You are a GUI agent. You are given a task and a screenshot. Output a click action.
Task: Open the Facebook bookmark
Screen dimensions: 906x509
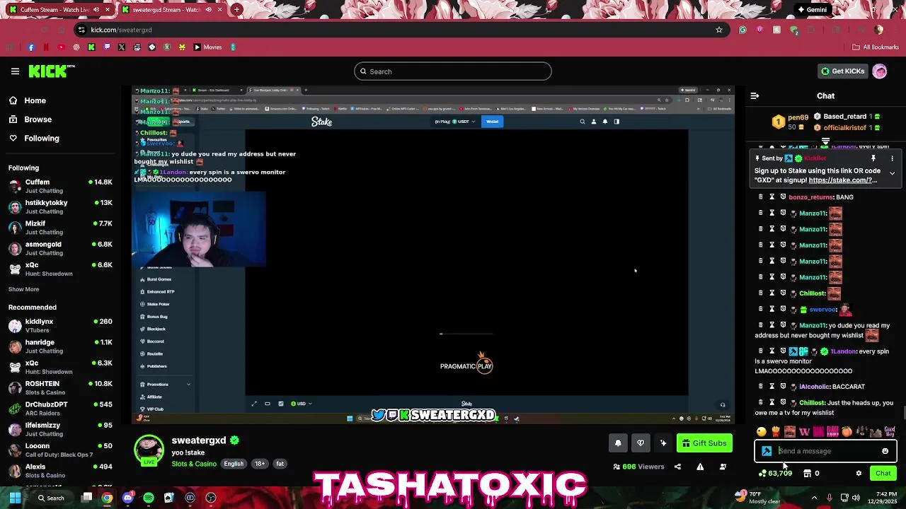pos(31,47)
